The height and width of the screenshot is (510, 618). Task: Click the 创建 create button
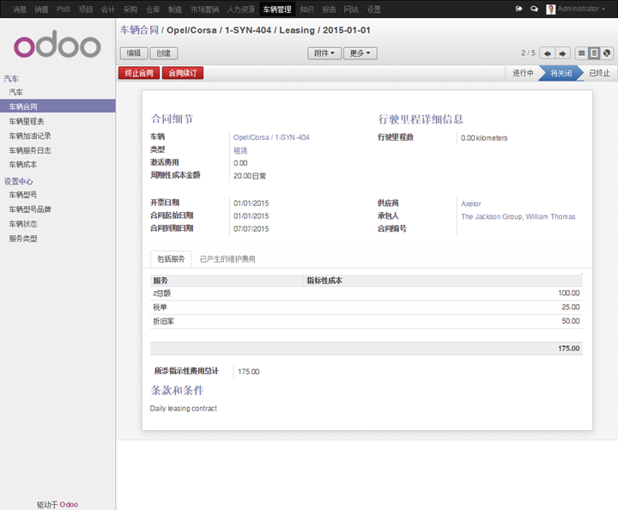[x=164, y=53]
